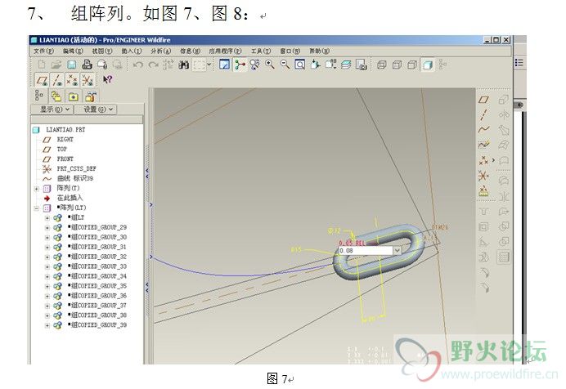Click the 0.08 dimension input field
Screen dimensions: 566x389
click(x=366, y=250)
